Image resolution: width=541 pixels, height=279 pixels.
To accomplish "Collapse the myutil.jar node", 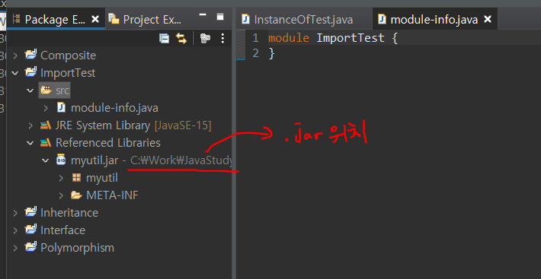I will pos(46,160).
